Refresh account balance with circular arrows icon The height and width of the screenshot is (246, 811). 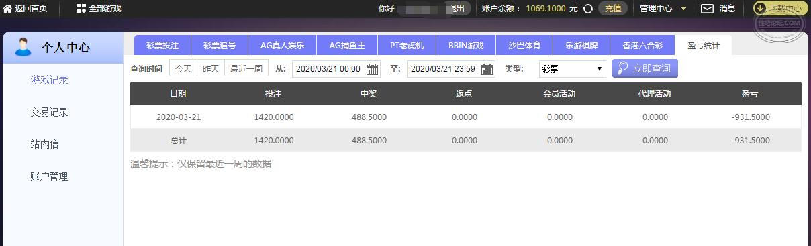pos(588,9)
